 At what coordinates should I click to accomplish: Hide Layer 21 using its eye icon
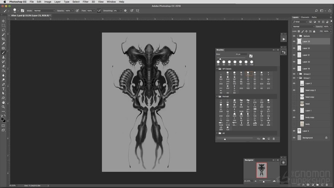pos(294,55)
